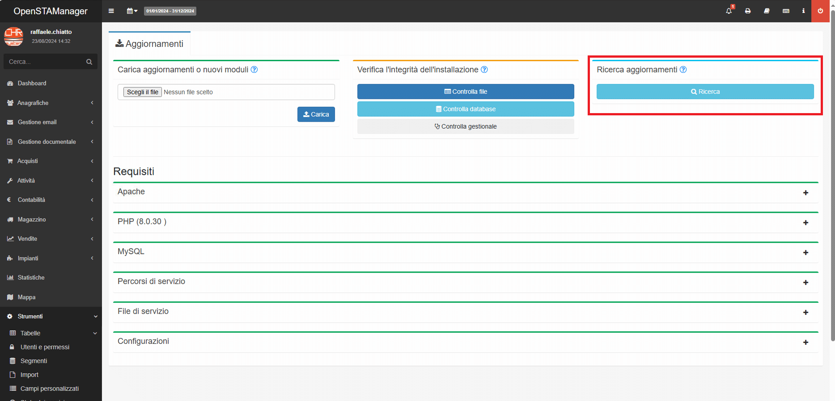Click the keyboard shortcuts icon in top bar
Screen dimensions: 835x401
point(786,11)
